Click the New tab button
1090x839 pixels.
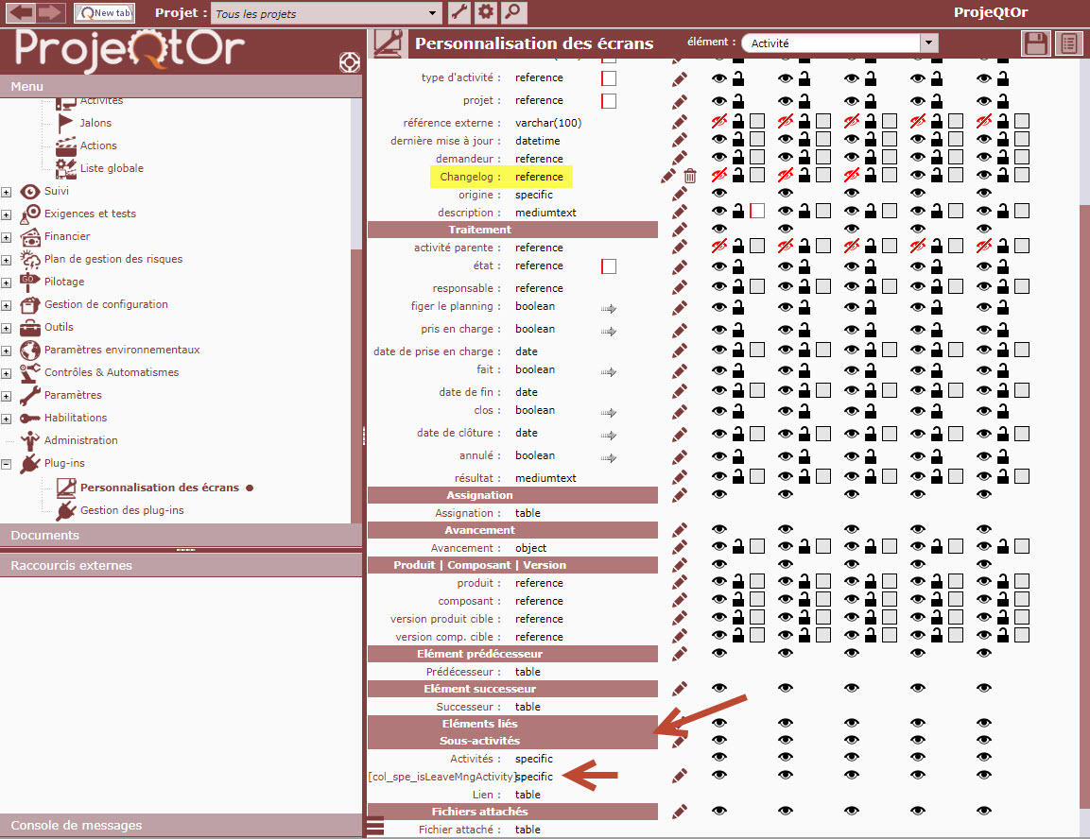(x=104, y=13)
